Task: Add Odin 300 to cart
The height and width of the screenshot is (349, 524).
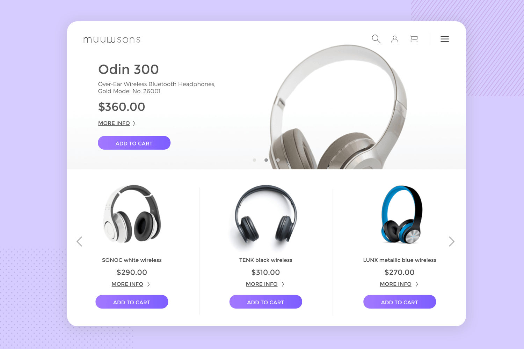Action: pos(134,143)
